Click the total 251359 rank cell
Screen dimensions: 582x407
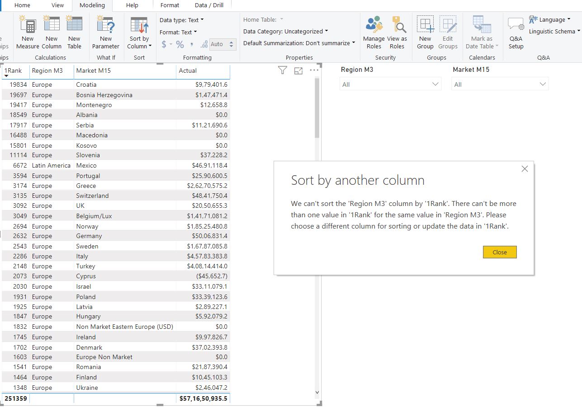pyautogui.click(x=15, y=398)
